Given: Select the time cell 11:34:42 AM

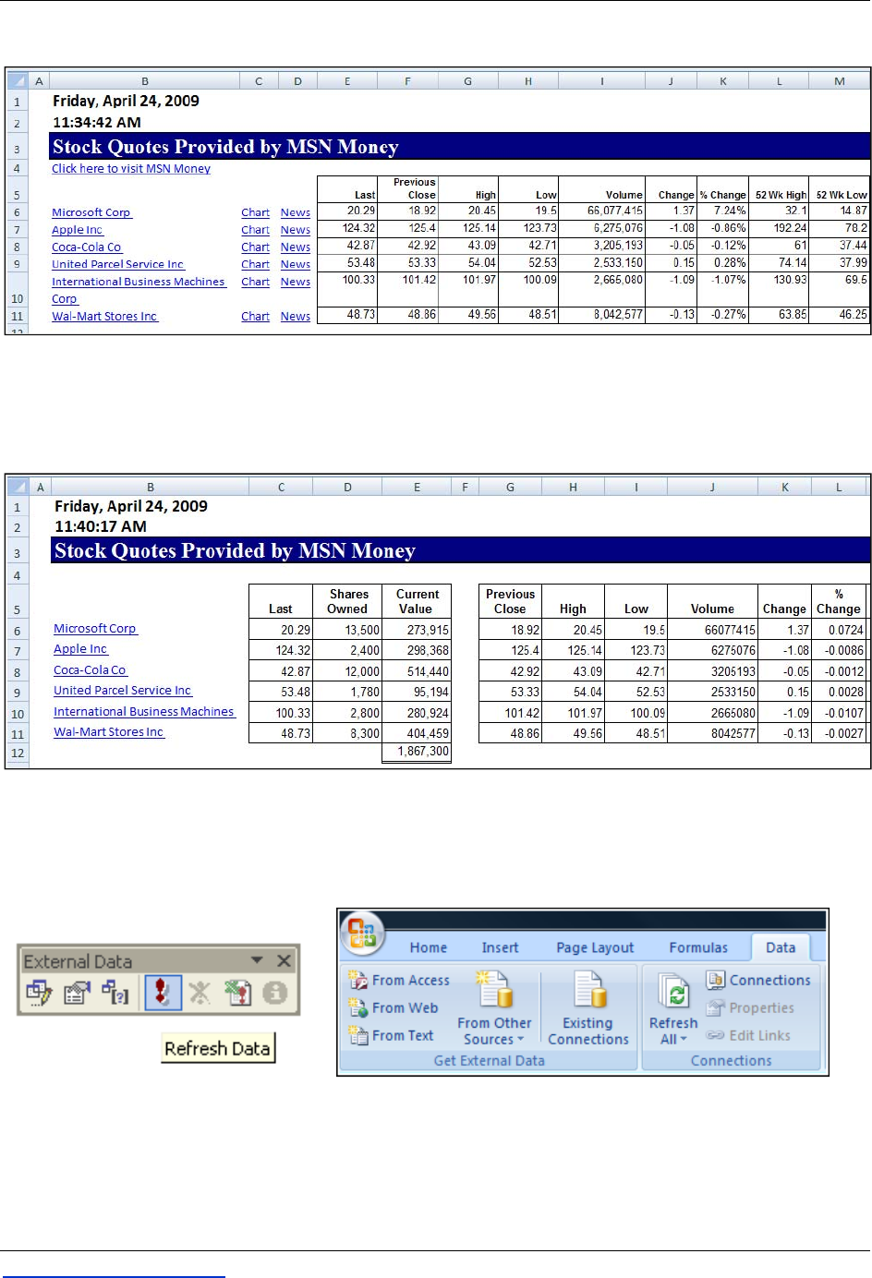Looking at the screenshot, I should point(97,122).
